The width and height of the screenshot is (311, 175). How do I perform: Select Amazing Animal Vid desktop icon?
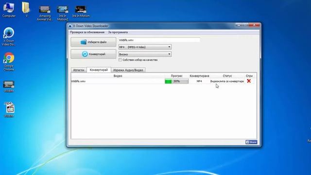(45, 13)
